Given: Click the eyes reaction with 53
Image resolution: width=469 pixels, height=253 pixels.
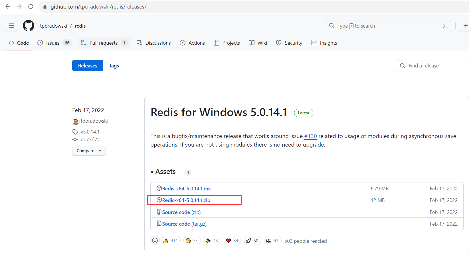Looking at the screenshot, I should (x=273, y=241).
